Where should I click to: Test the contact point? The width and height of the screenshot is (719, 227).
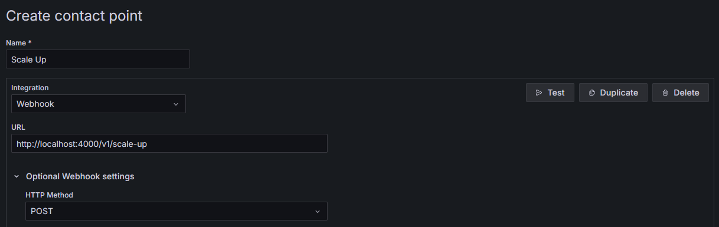click(x=550, y=93)
